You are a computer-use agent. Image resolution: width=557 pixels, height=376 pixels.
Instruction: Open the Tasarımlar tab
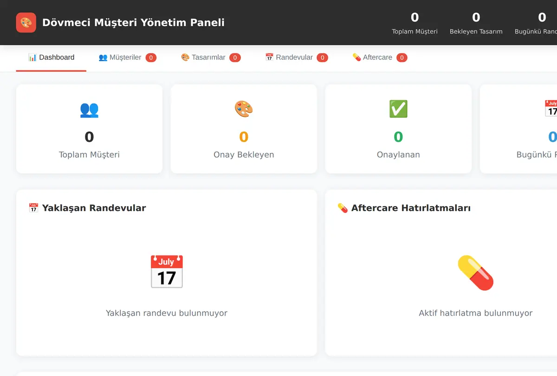click(211, 57)
